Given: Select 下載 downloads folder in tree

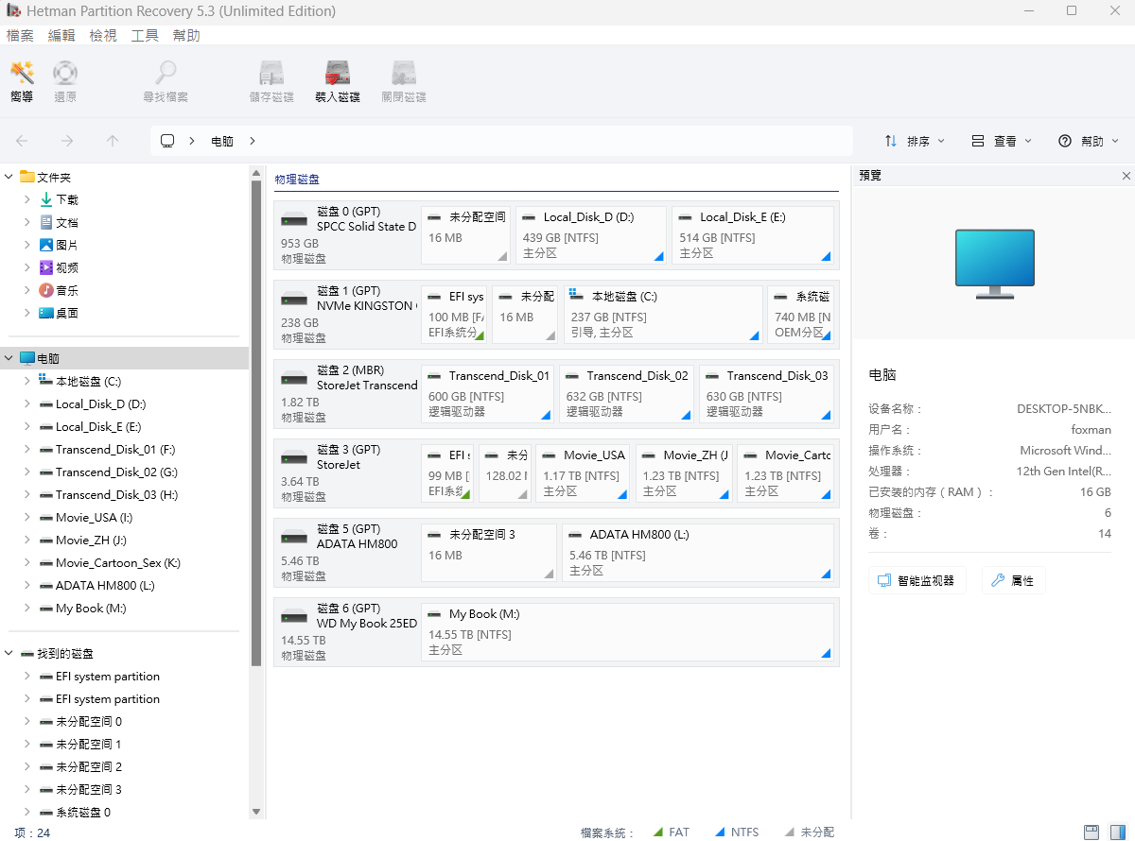Looking at the screenshot, I should (x=67, y=200).
